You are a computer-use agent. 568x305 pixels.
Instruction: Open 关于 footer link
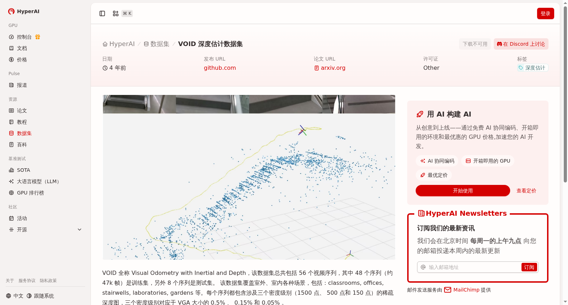[10, 281]
